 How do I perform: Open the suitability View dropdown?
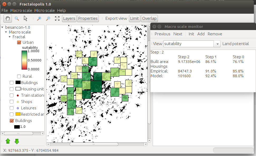point(217,43)
